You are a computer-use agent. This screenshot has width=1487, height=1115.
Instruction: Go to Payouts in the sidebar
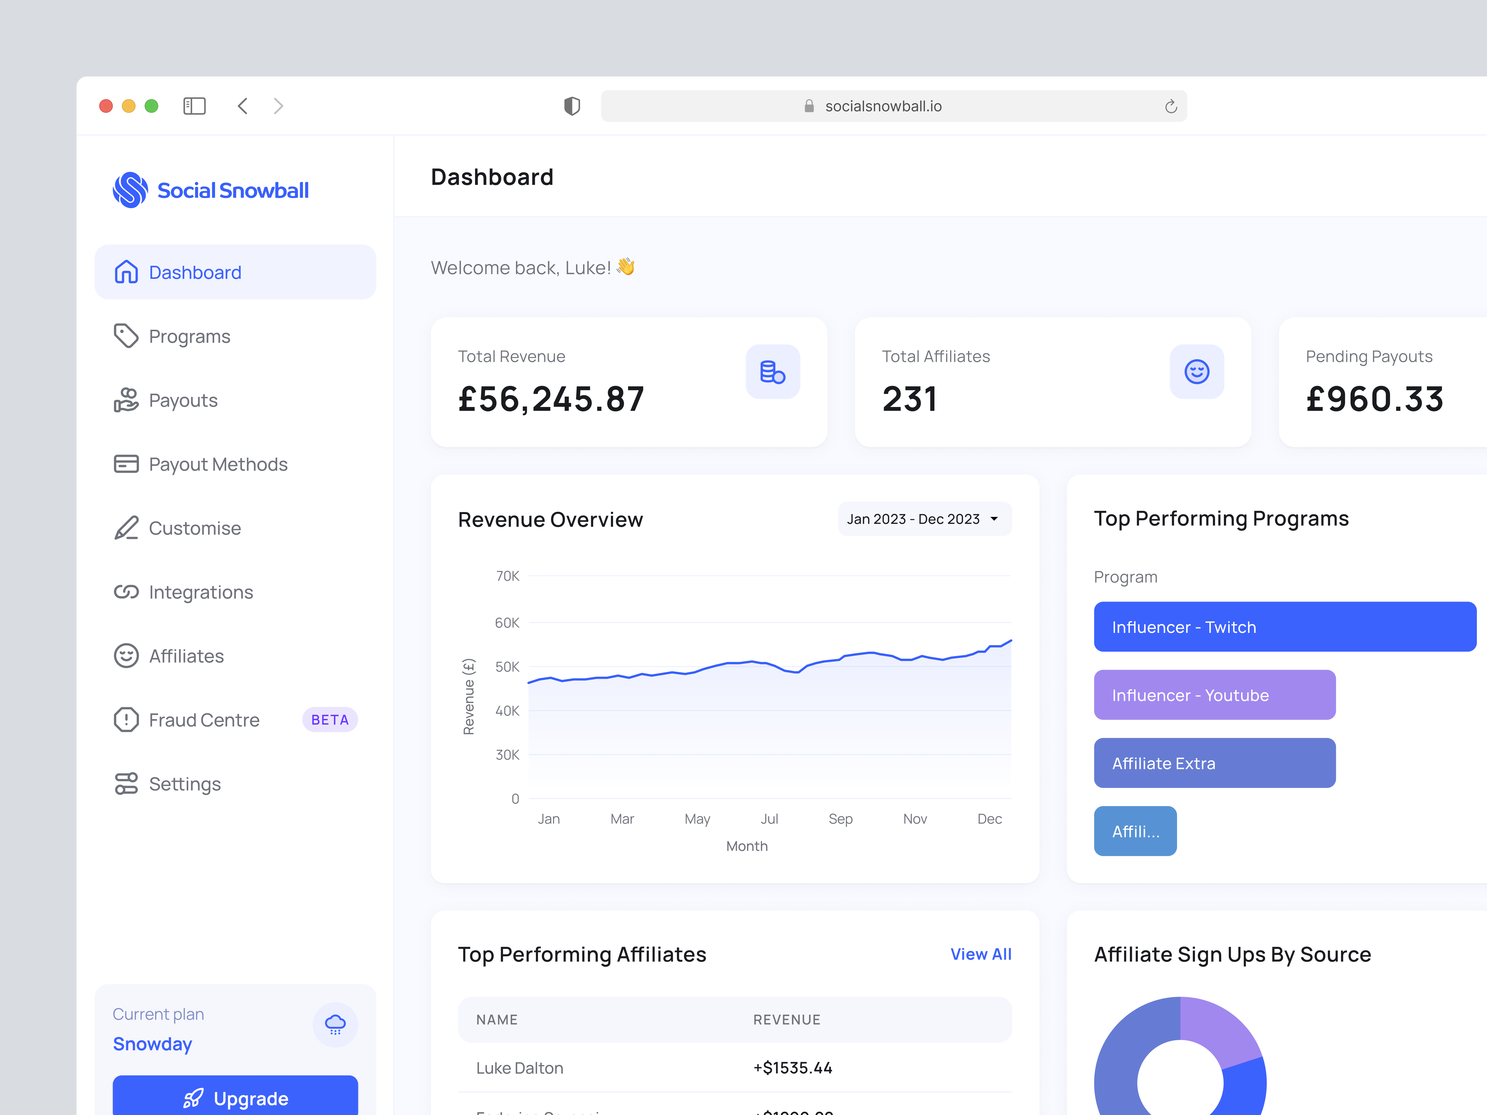click(183, 401)
